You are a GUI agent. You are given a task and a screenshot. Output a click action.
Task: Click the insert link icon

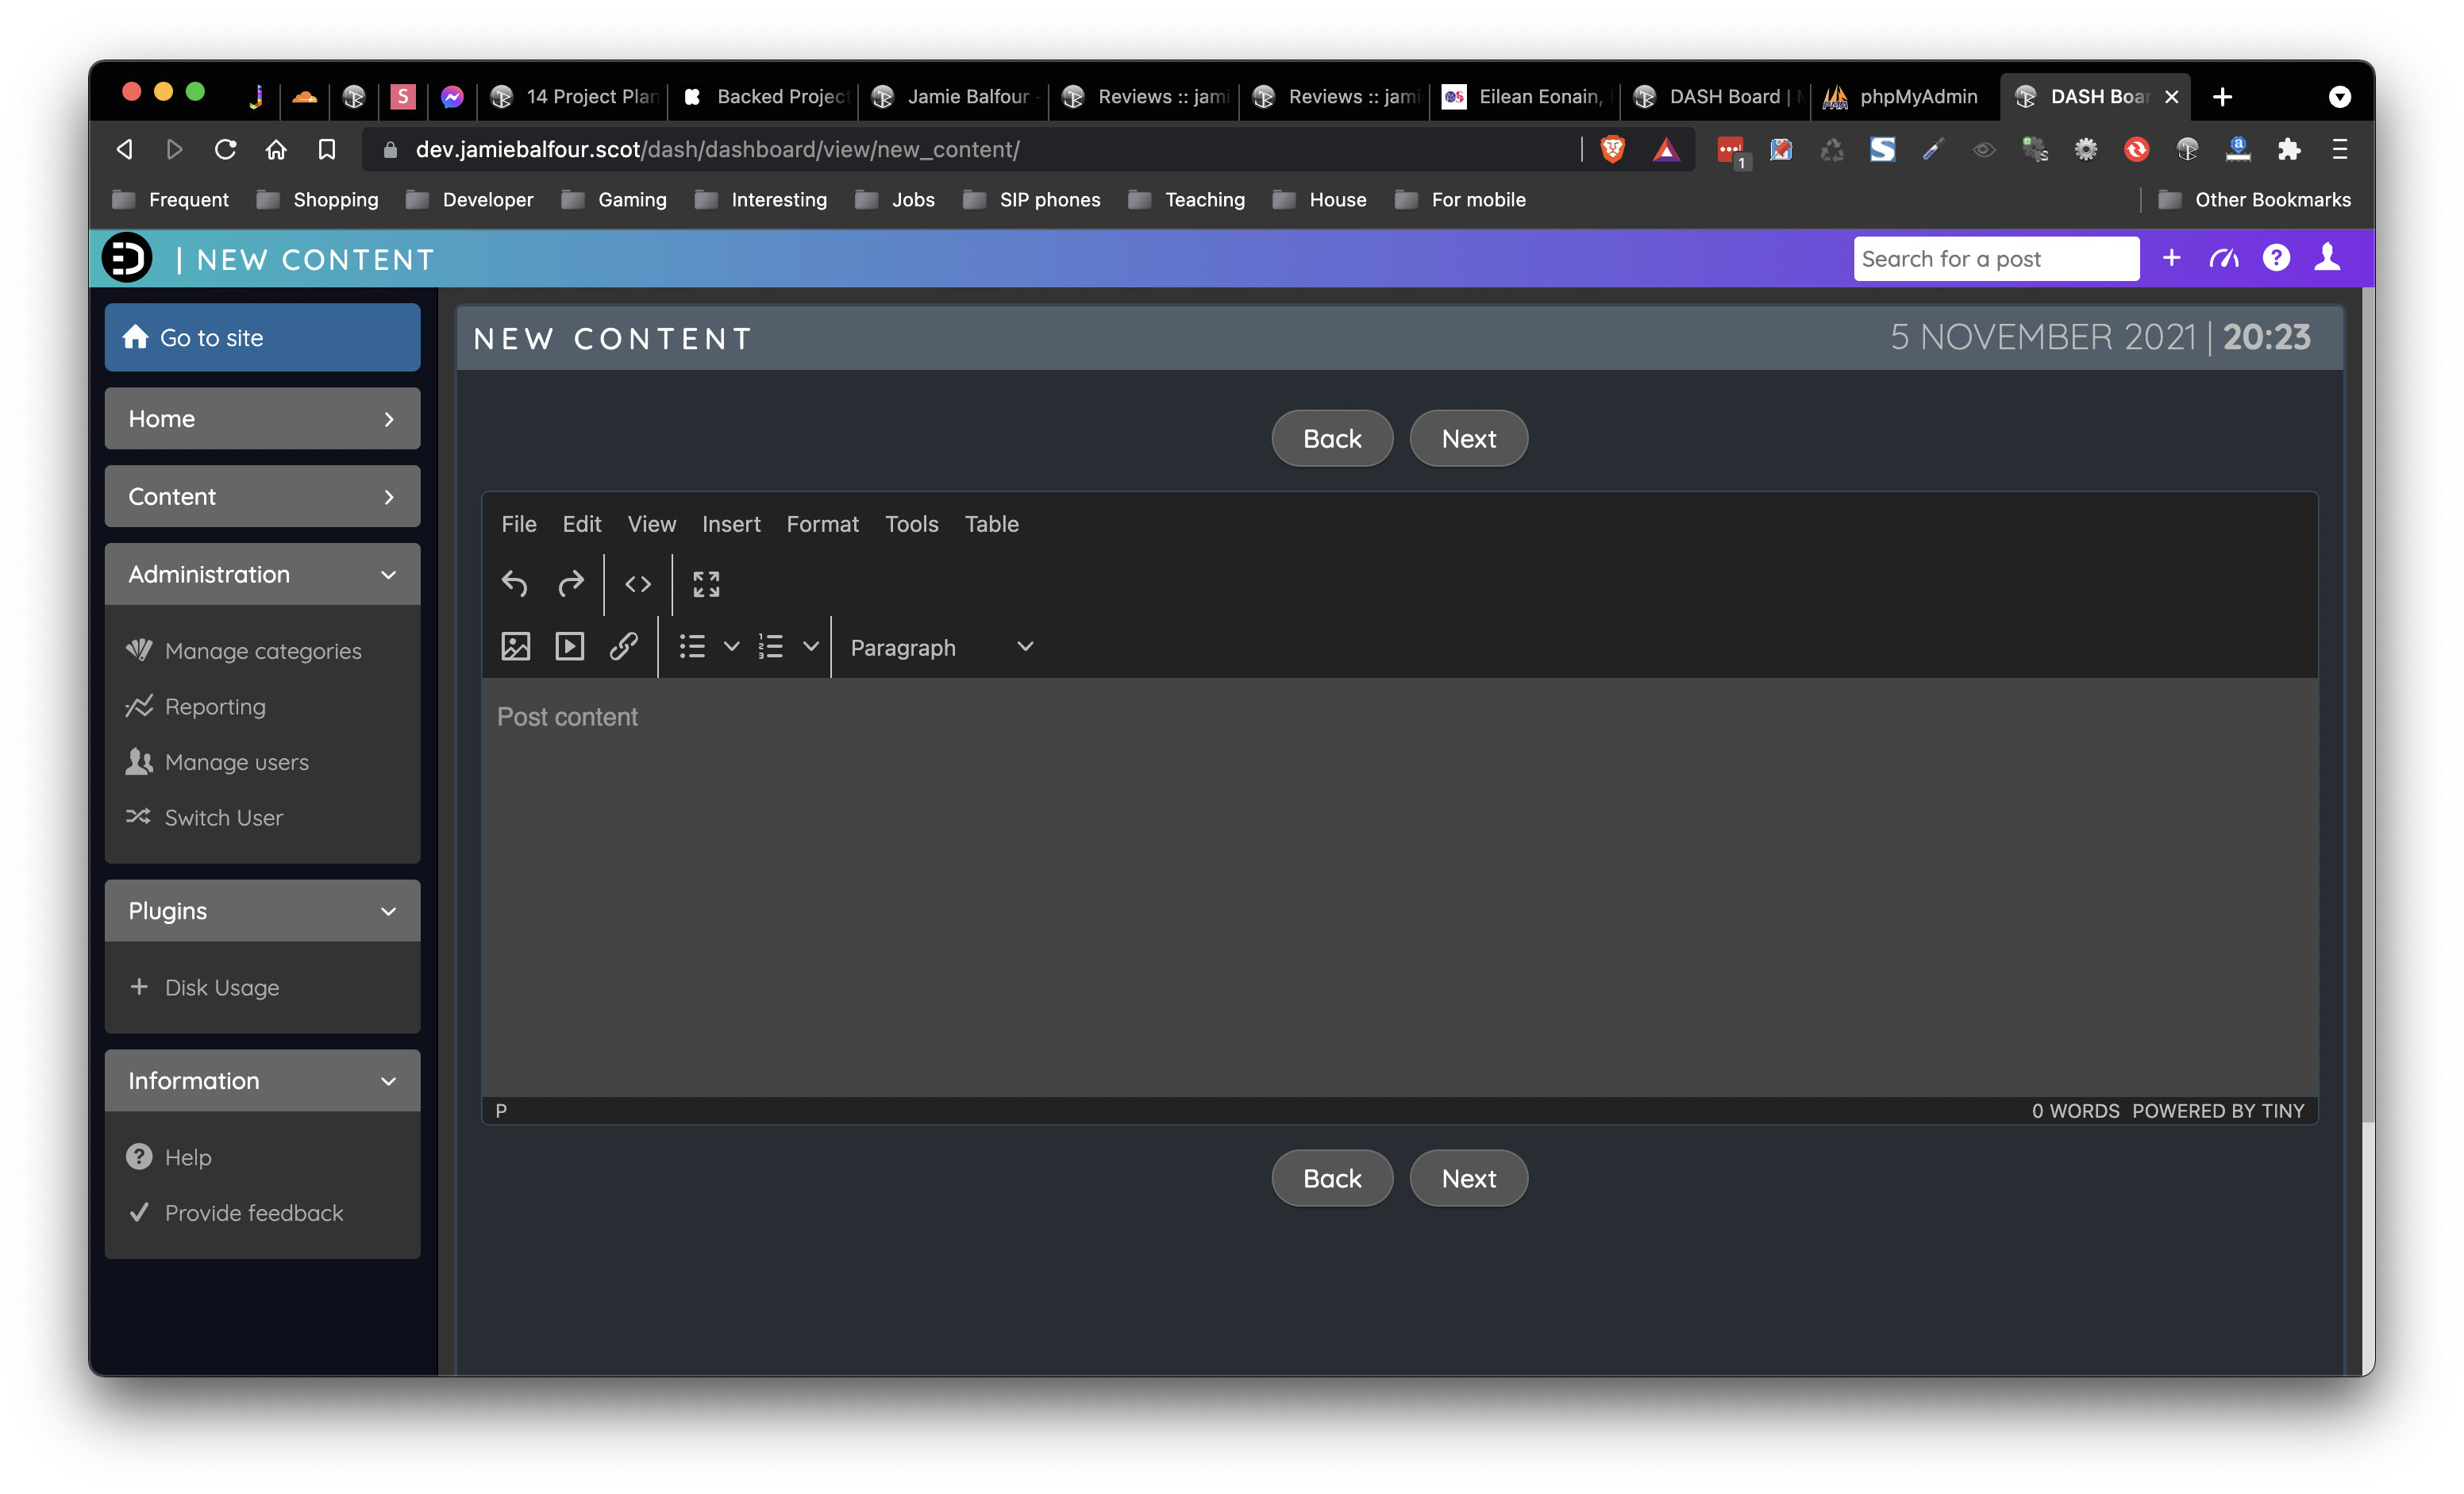click(623, 646)
